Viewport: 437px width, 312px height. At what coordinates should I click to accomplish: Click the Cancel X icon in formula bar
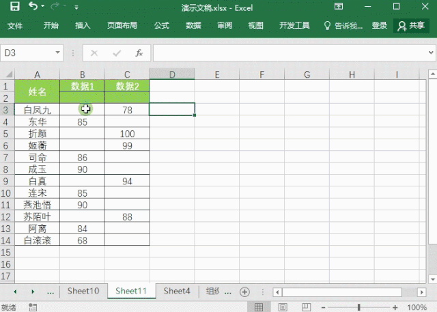(94, 53)
